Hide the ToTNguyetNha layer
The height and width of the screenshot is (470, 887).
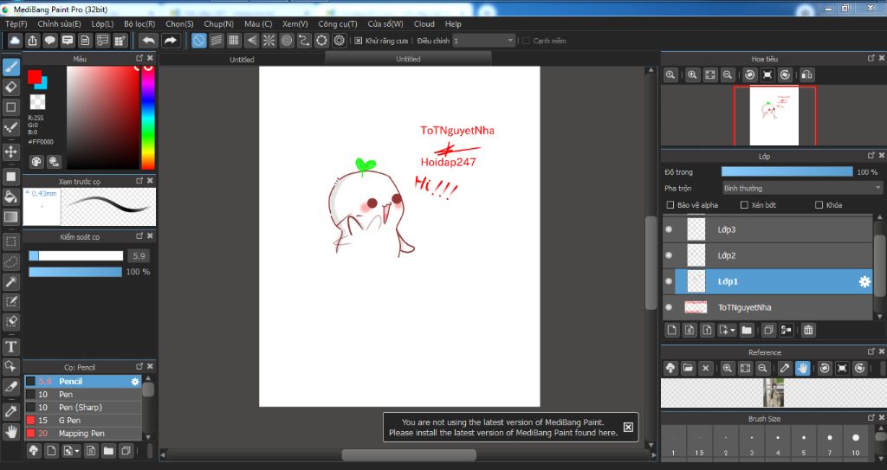click(x=669, y=307)
